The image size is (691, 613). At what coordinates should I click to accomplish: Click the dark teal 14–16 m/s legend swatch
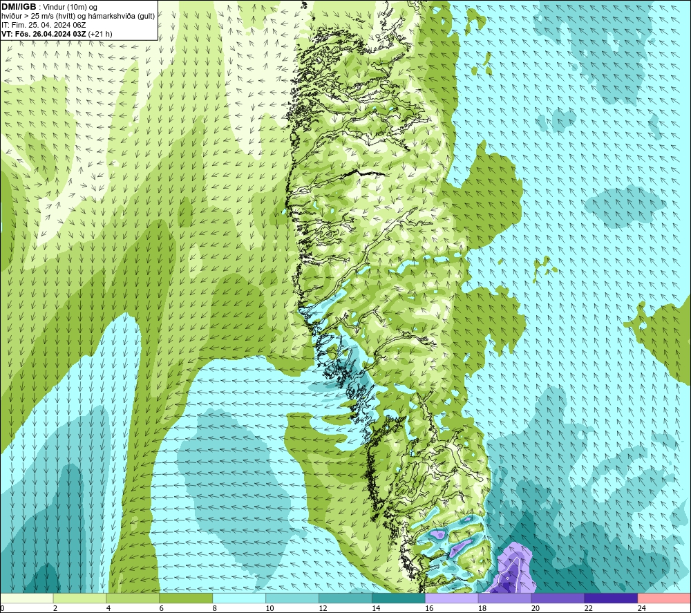click(399, 598)
